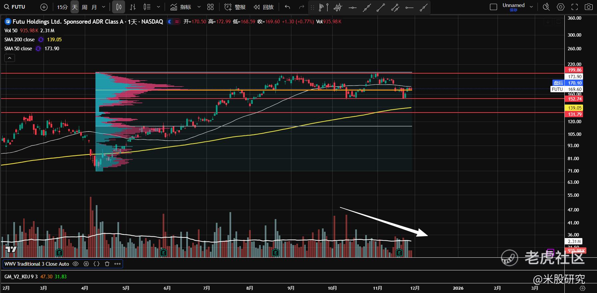Click the SMA 200 loading status icon
The width and height of the screenshot is (597, 293).
click(x=41, y=40)
